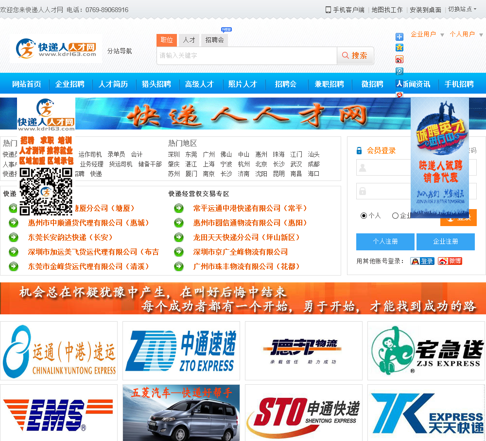This screenshot has width=486, height=441.
Task: Open the STO 申通快递 logo tile
Action: [x=304, y=413]
